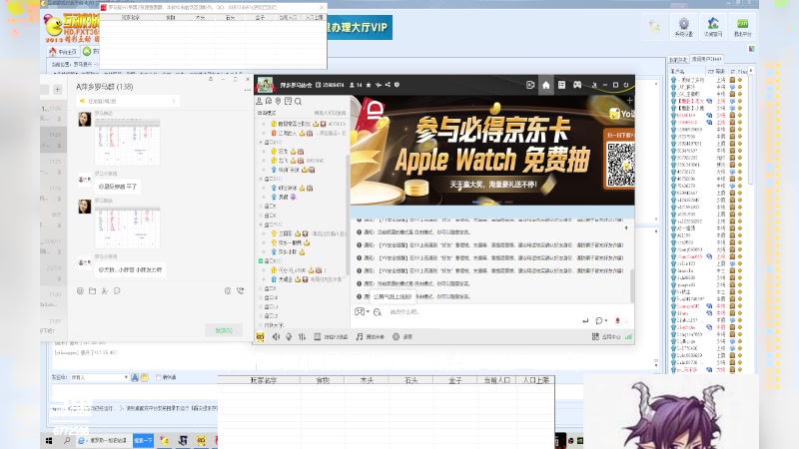
Task: Click the scroll-to-top arrow in the YY chat
Action: [x=626, y=227]
